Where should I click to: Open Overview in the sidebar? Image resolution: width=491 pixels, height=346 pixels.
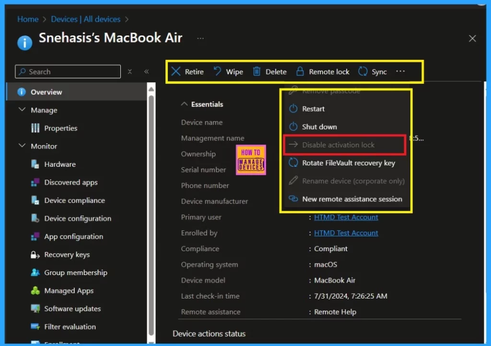(x=76, y=92)
